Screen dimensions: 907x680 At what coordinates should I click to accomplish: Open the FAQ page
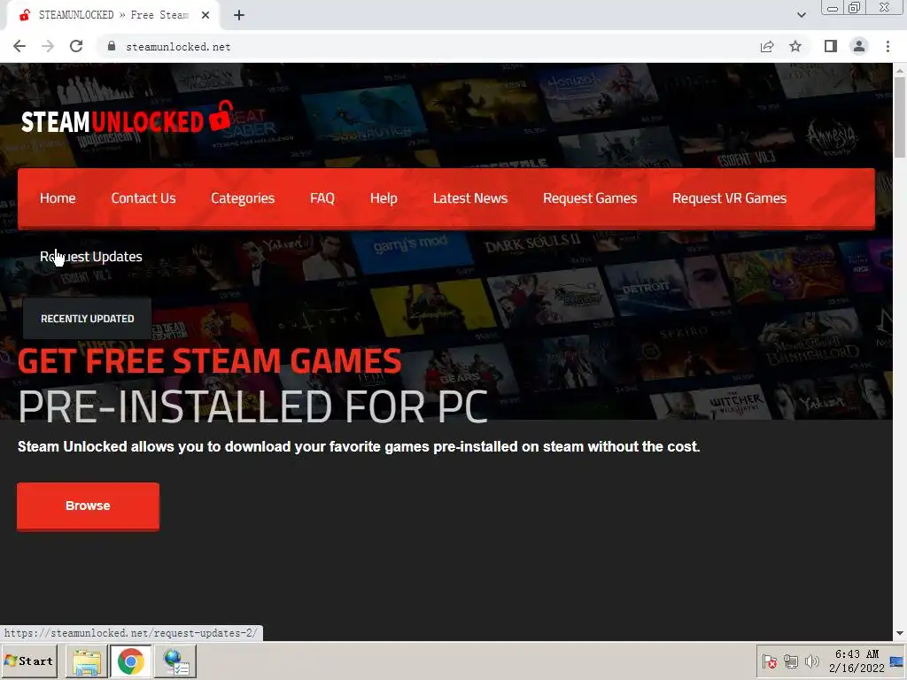[322, 198]
